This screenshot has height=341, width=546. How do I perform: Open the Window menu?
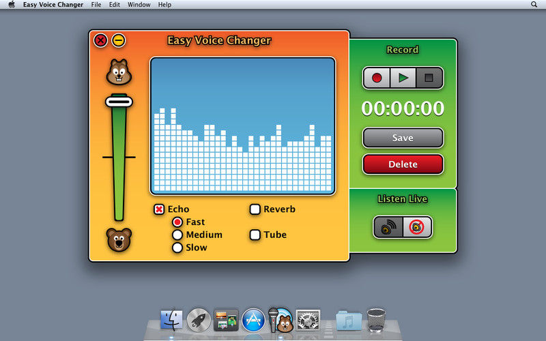[x=139, y=5]
